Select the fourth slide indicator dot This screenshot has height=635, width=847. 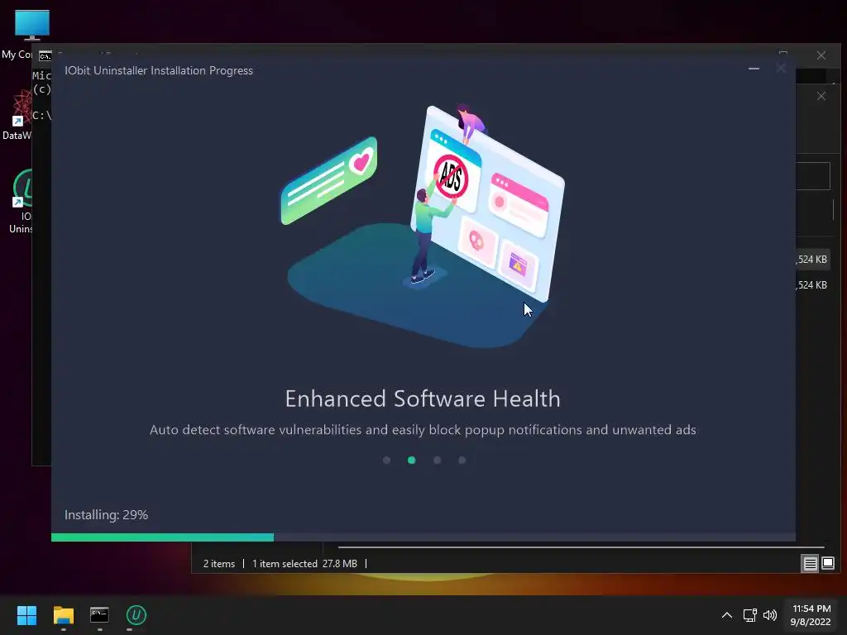pos(462,460)
